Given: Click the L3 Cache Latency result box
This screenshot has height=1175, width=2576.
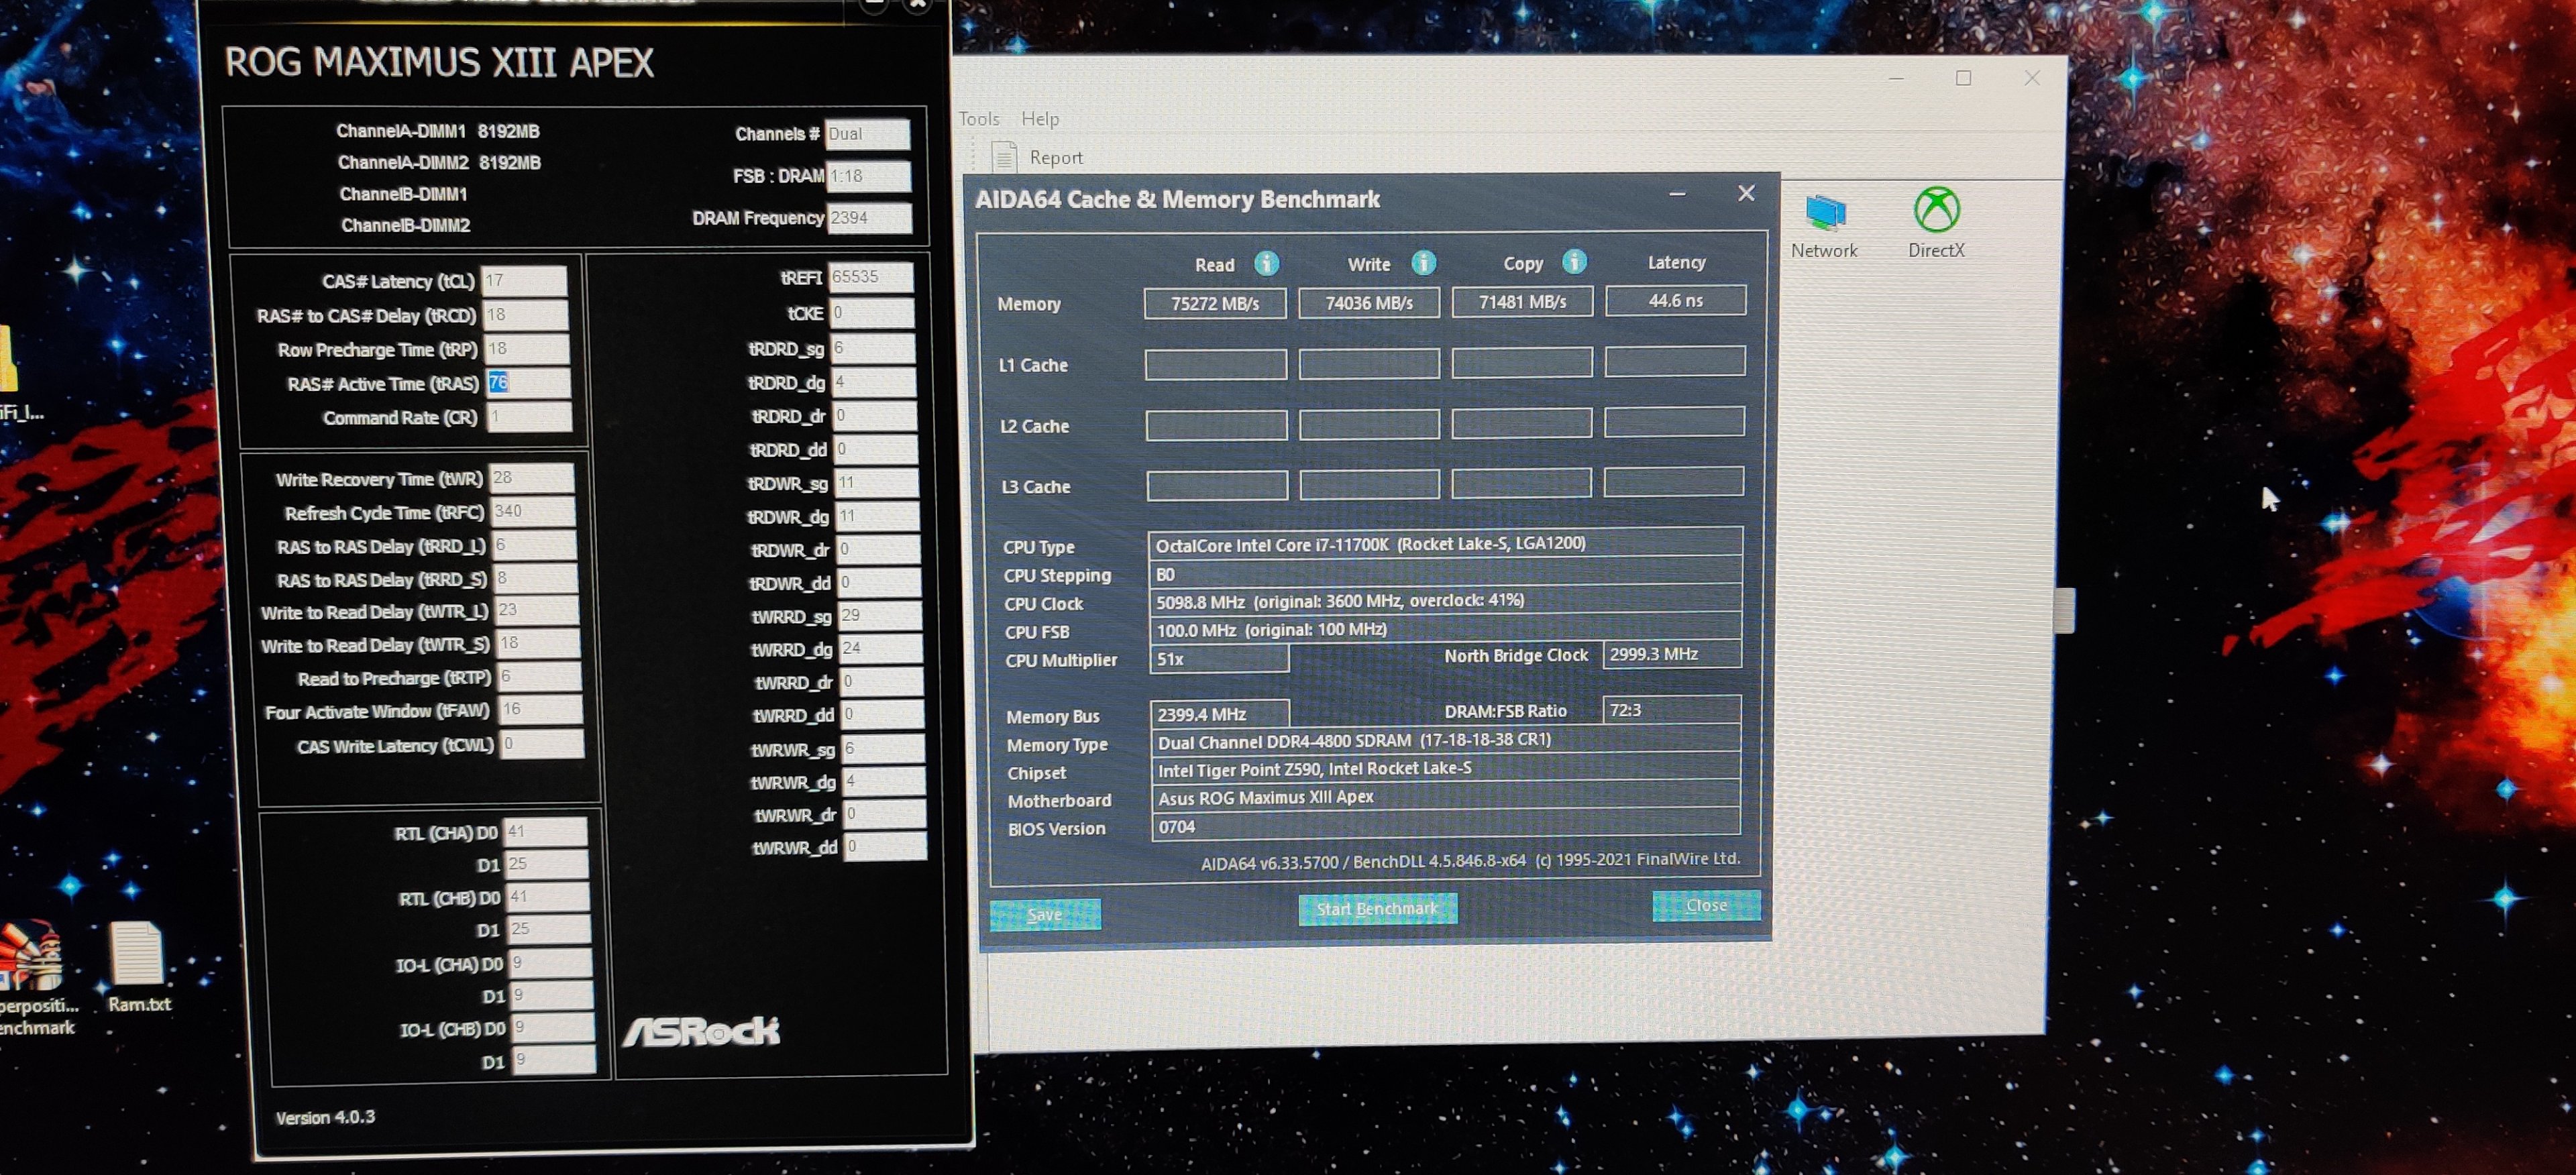Looking at the screenshot, I should pyautogui.click(x=1674, y=482).
